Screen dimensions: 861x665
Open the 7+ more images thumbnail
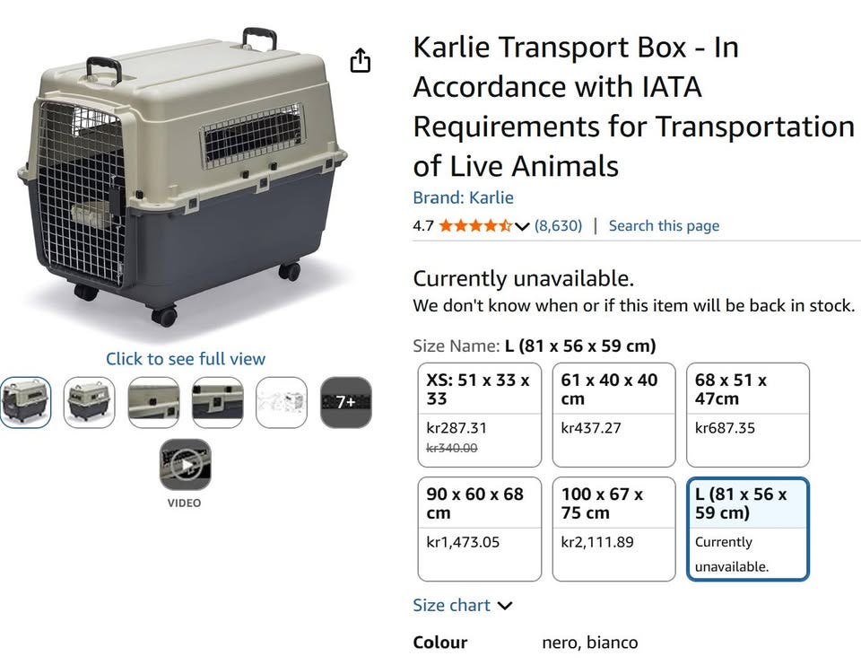(x=346, y=402)
